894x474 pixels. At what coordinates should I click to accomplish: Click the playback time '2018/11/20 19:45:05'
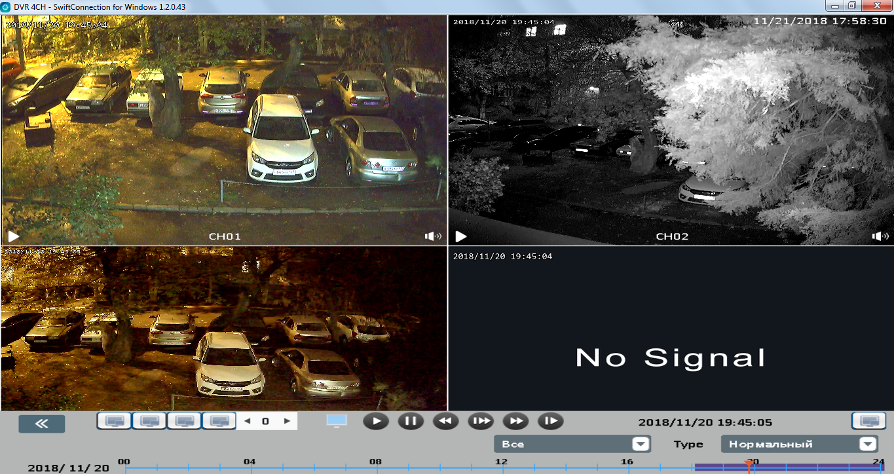705,423
